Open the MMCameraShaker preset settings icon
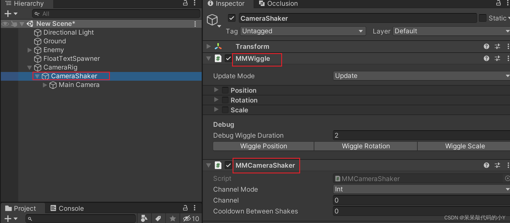 pyautogui.click(x=497, y=165)
